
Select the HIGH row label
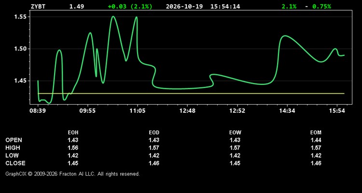click(13, 148)
